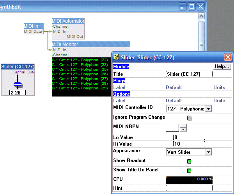This screenshot has width=234, height=194.
Task: Edit the Hi Value field
Action: point(189,144)
